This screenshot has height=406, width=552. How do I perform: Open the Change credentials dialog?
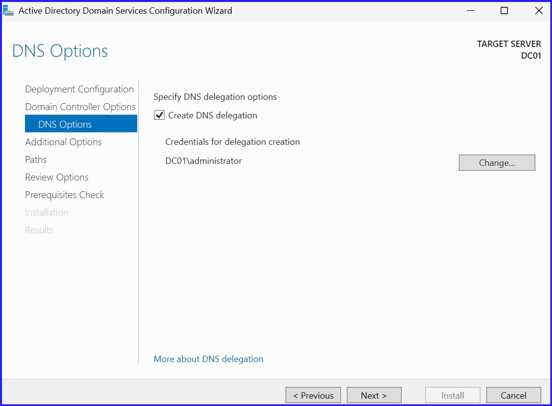click(497, 162)
